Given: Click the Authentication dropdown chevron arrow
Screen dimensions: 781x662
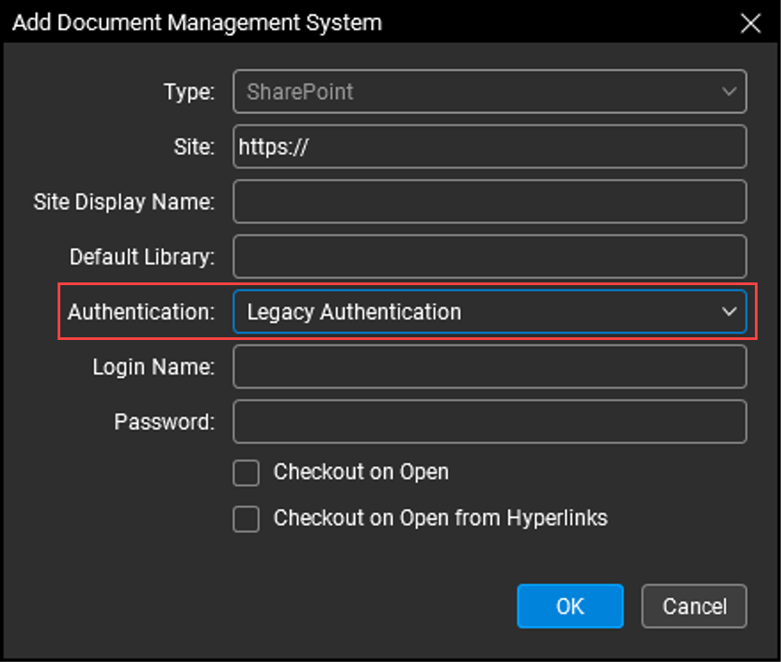Looking at the screenshot, I should coord(728,312).
